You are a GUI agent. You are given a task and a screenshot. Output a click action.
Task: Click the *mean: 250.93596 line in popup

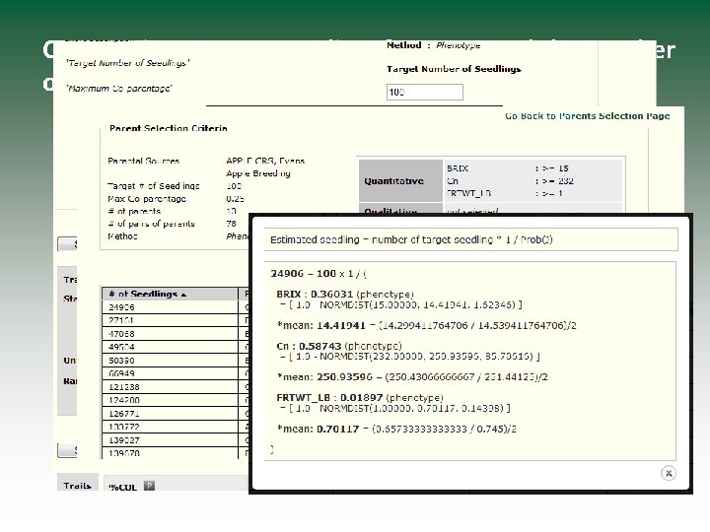412,376
